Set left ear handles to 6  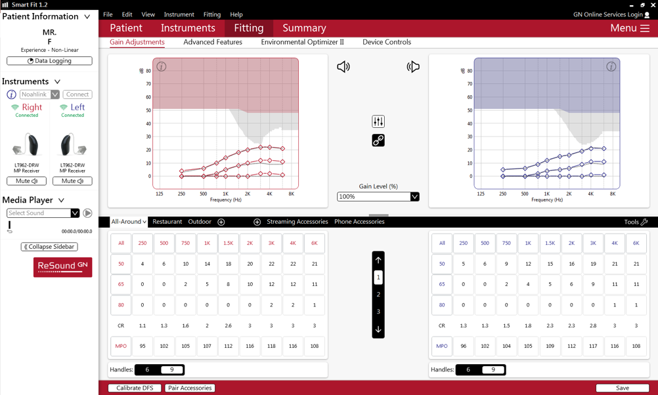pyautogui.click(x=468, y=369)
